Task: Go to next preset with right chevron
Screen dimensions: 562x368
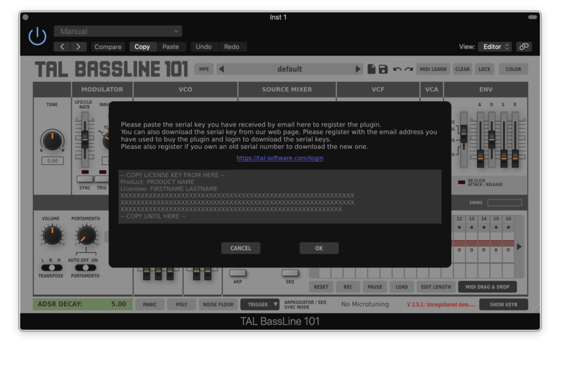Action: [x=78, y=46]
